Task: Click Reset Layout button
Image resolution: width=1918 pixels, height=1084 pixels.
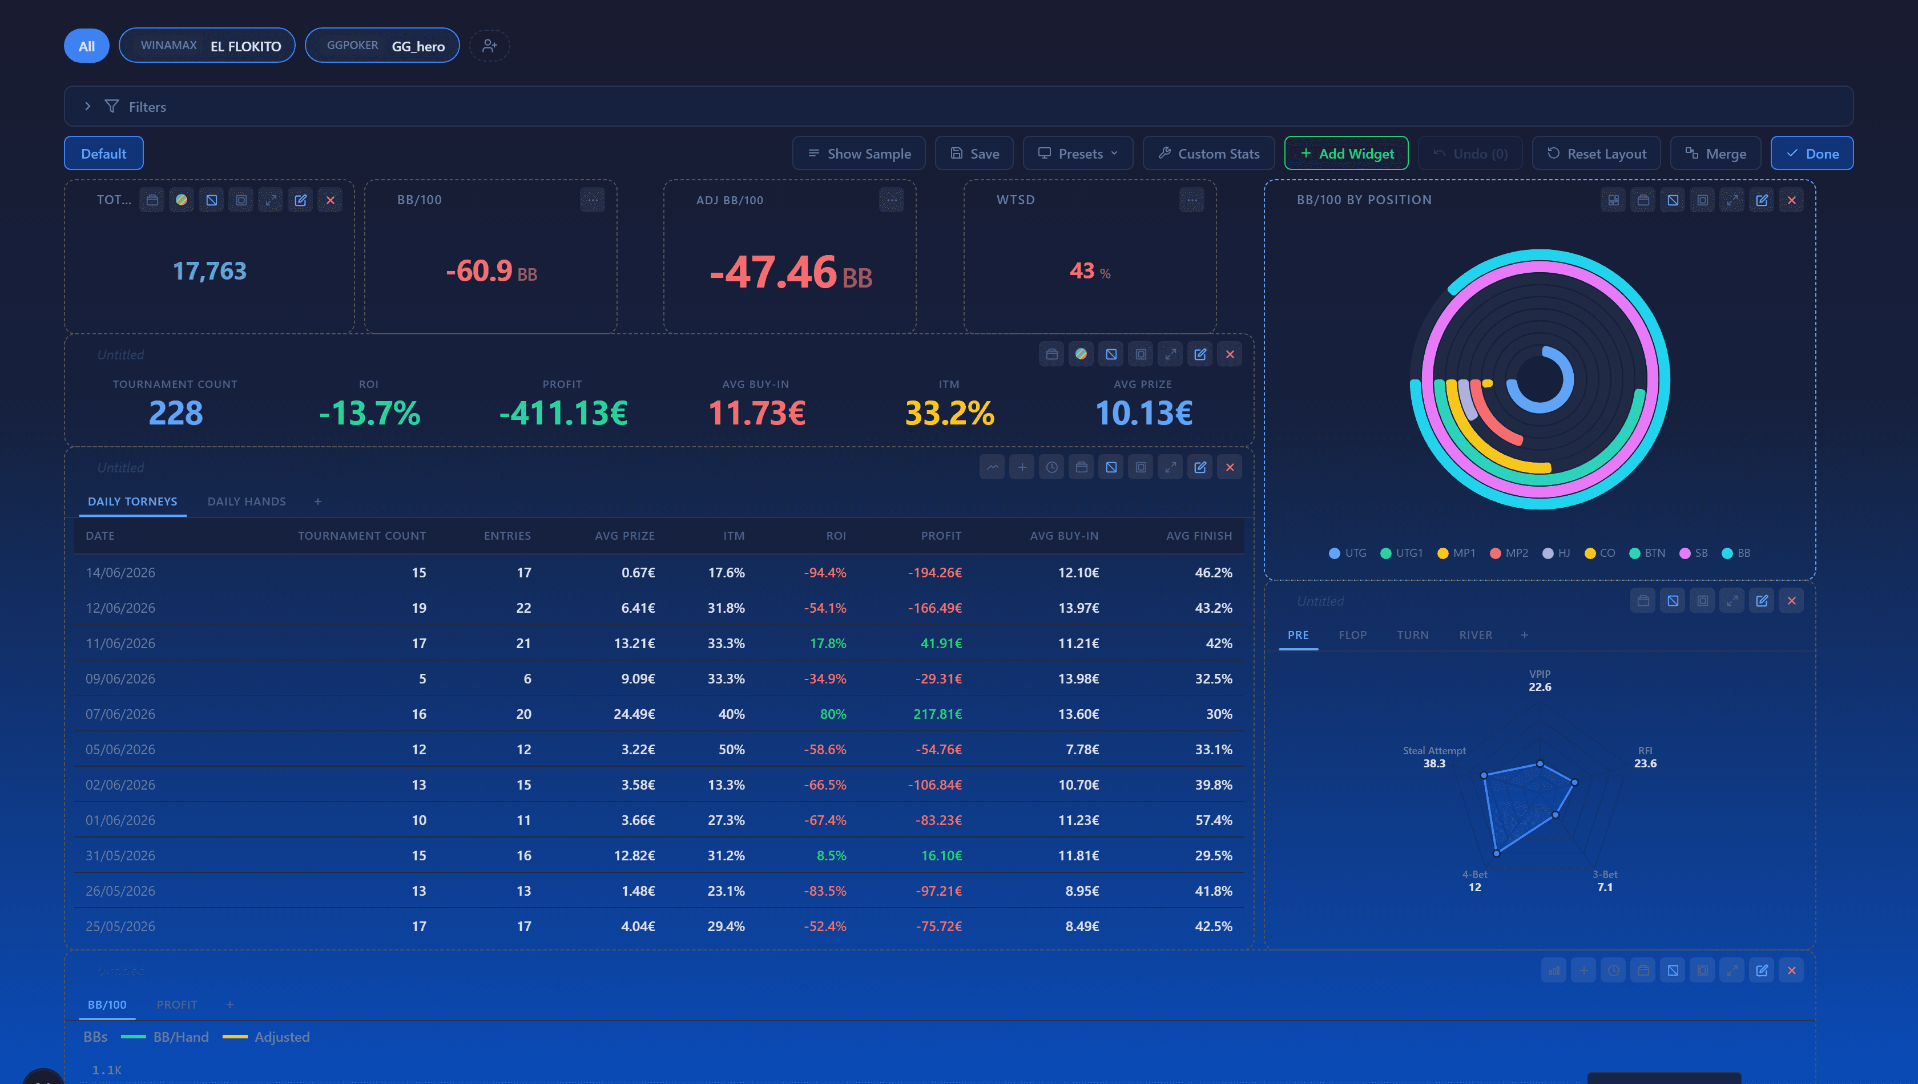Action: [1596, 153]
